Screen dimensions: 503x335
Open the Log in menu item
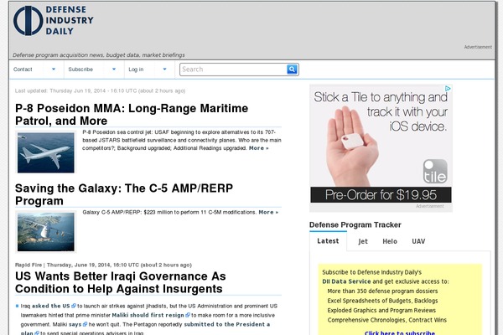pos(136,70)
